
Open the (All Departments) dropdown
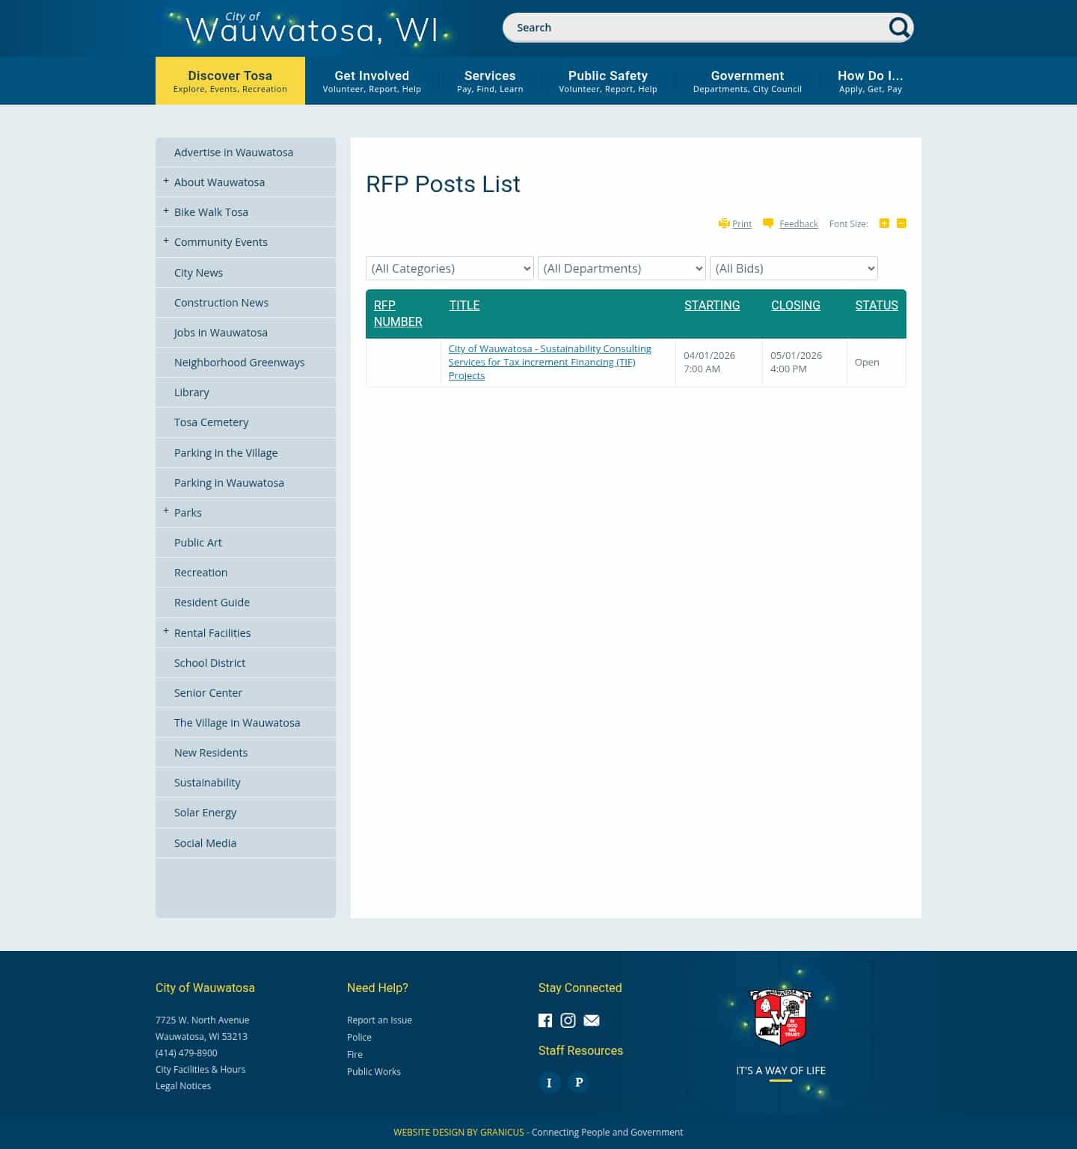click(621, 268)
